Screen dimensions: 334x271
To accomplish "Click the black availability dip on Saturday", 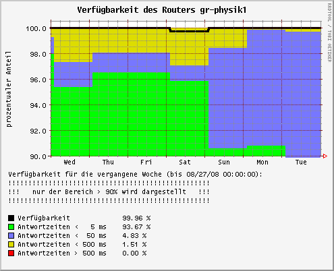I will tap(189, 31).
